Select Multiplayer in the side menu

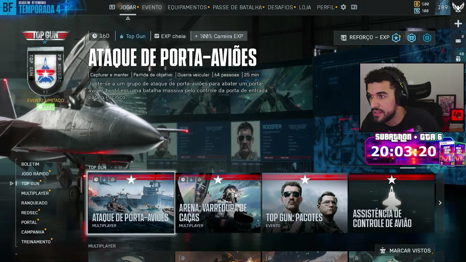(x=35, y=193)
